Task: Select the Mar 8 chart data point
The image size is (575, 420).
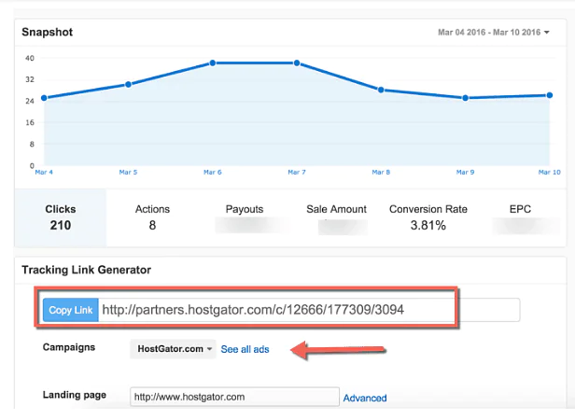Action: (381, 90)
